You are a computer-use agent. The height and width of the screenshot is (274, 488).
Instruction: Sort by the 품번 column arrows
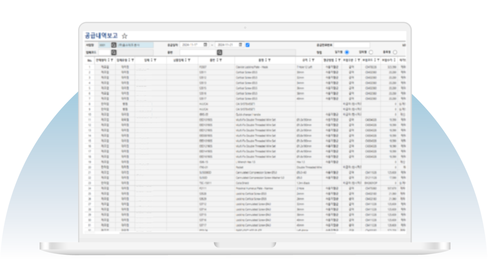[217, 60]
